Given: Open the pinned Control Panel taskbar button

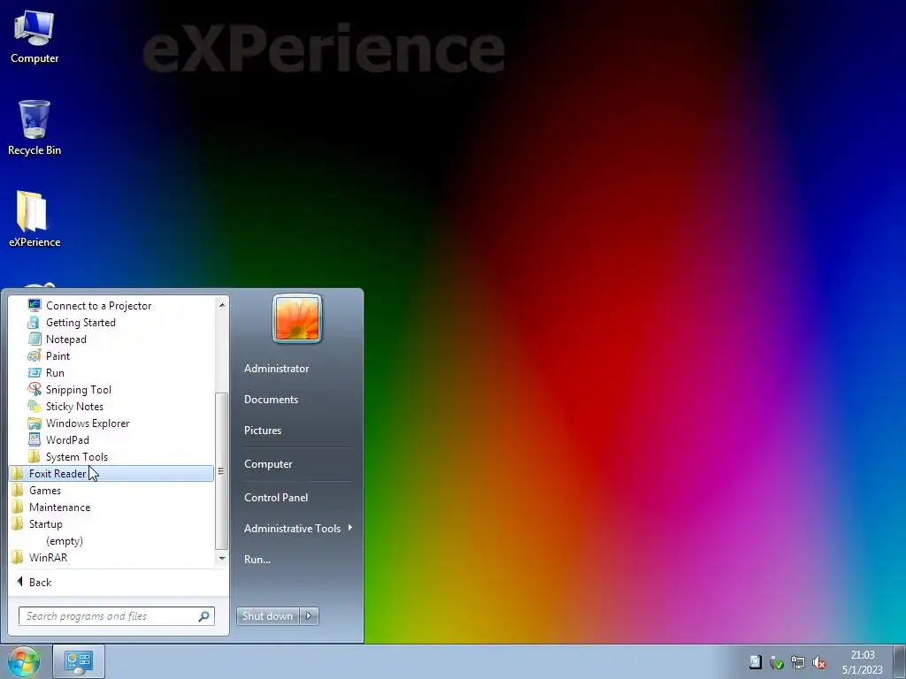Looking at the screenshot, I should coord(79,661).
